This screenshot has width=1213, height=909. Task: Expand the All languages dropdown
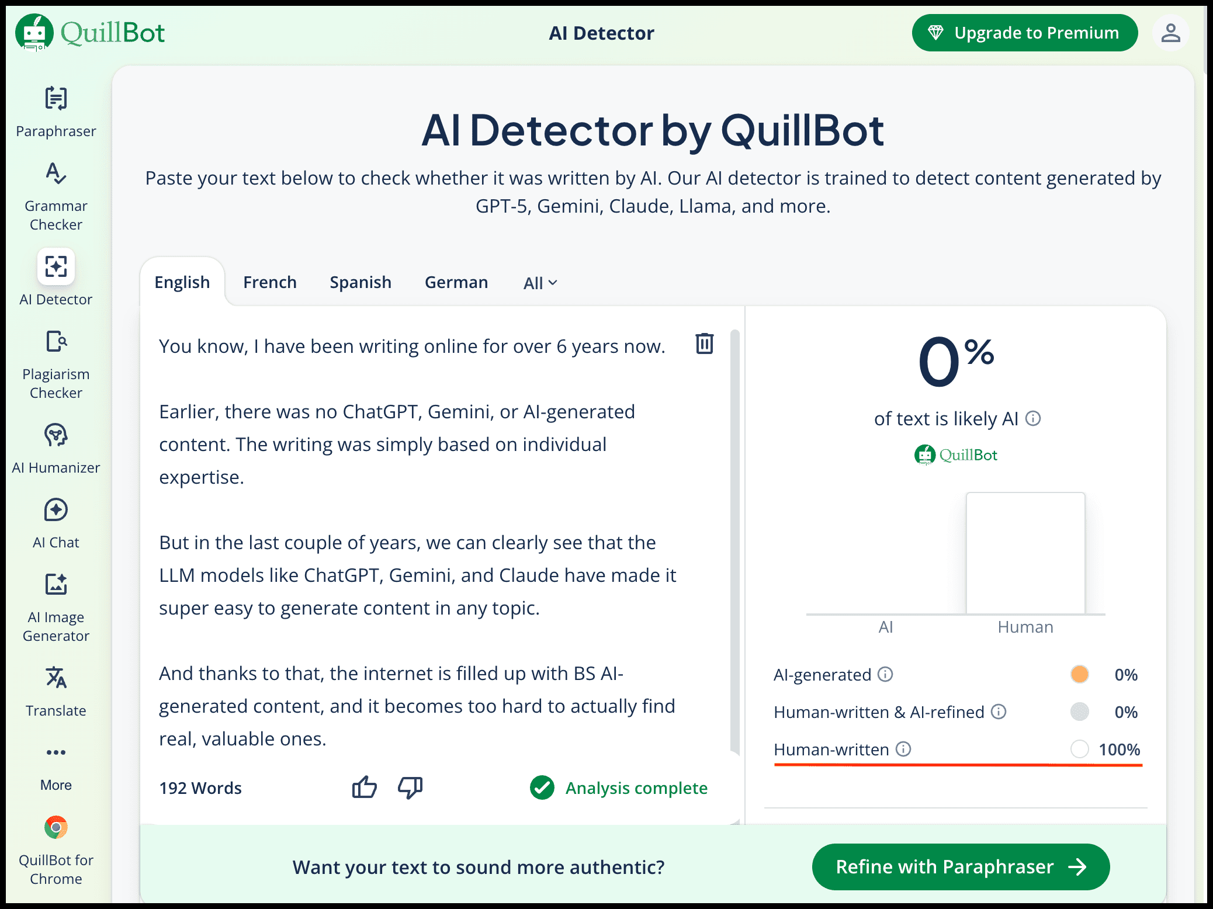click(x=540, y=283)
